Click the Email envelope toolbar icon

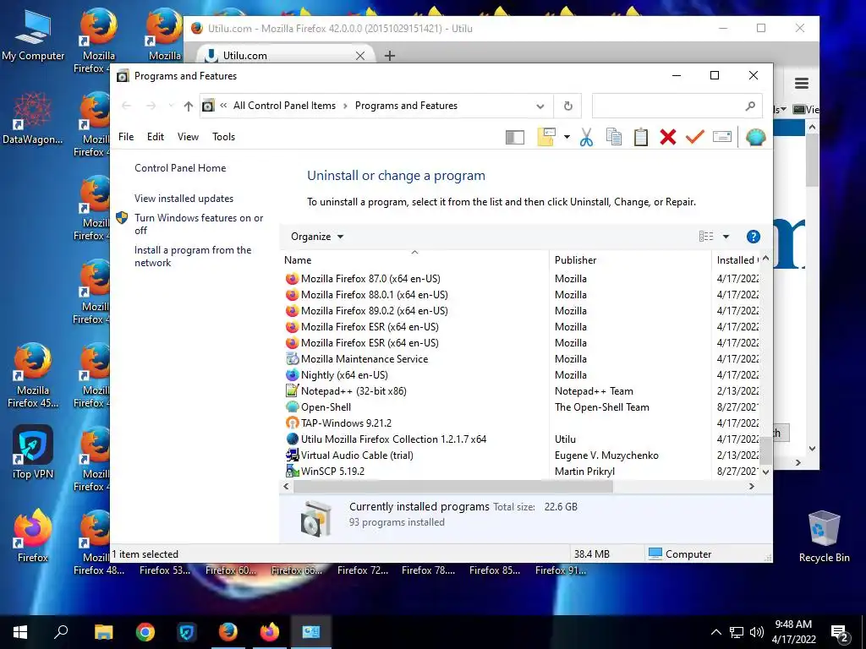tap(722, 136)
